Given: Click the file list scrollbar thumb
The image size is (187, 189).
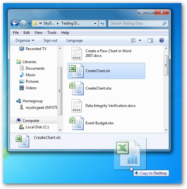Looking at the screenshot, I should point(166,65).
